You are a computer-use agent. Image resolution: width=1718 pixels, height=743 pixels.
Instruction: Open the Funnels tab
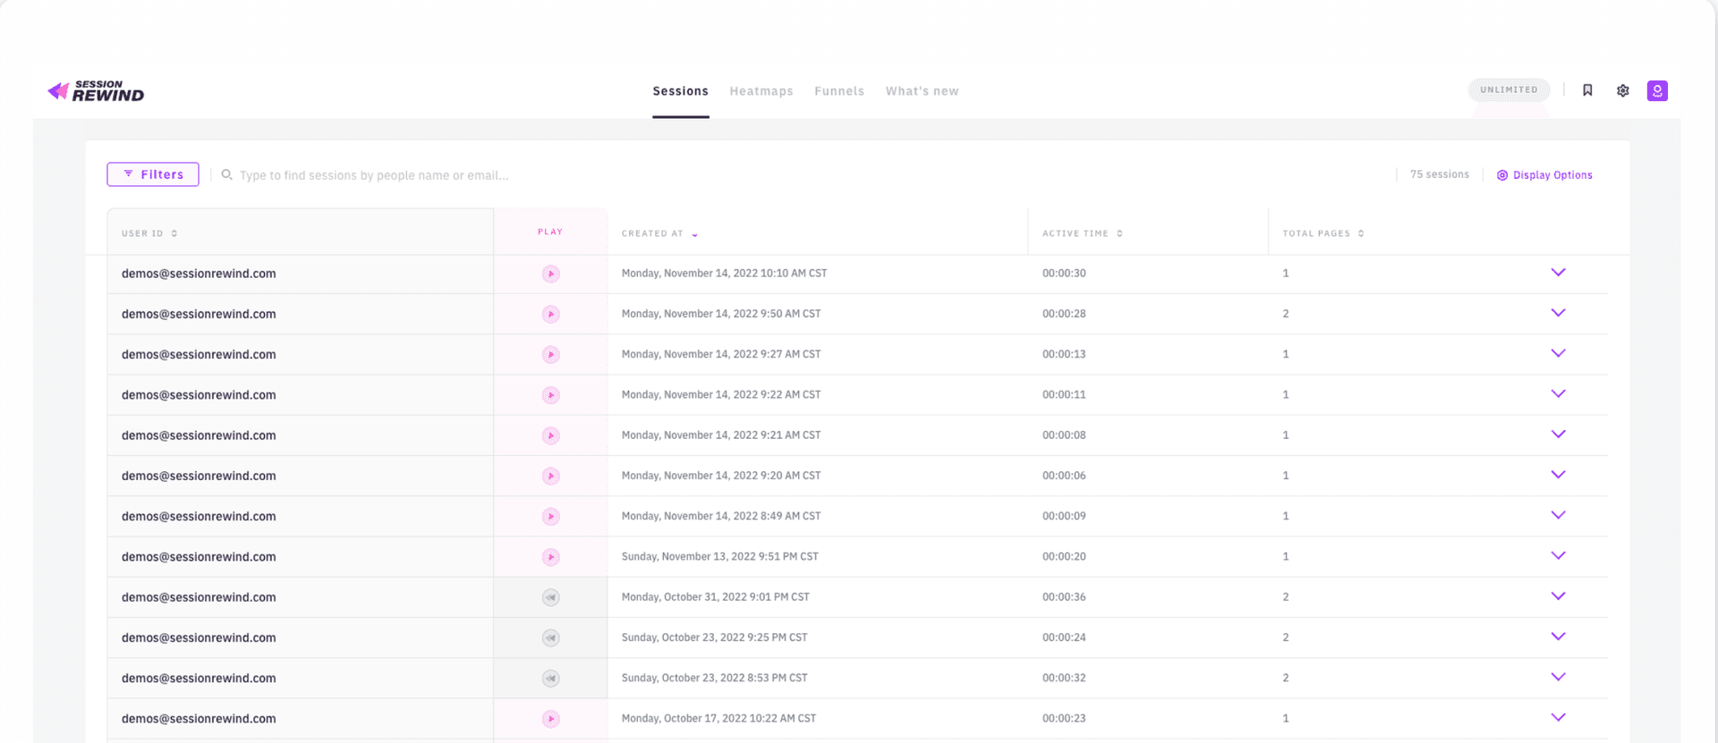pyautogui.click(x=838, y=91)
